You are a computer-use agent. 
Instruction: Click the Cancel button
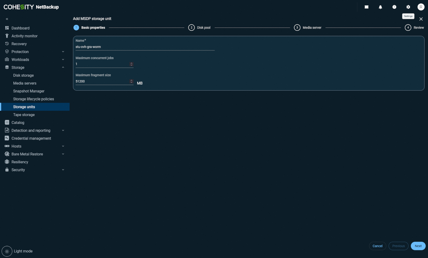(x=378, y=246)
